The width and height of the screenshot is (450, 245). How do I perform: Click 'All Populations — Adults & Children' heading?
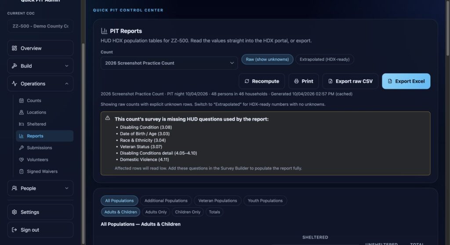click(141, 224)
